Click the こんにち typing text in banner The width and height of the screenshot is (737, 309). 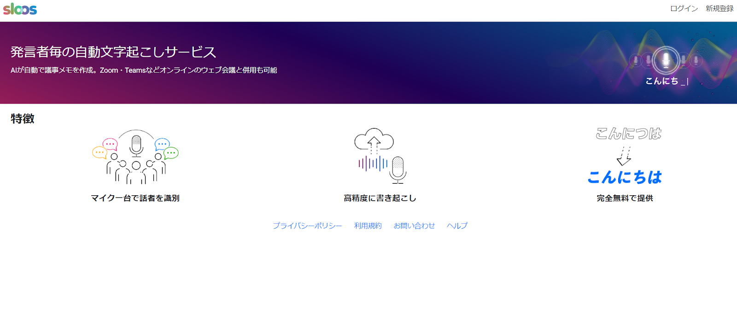(662, 81)
